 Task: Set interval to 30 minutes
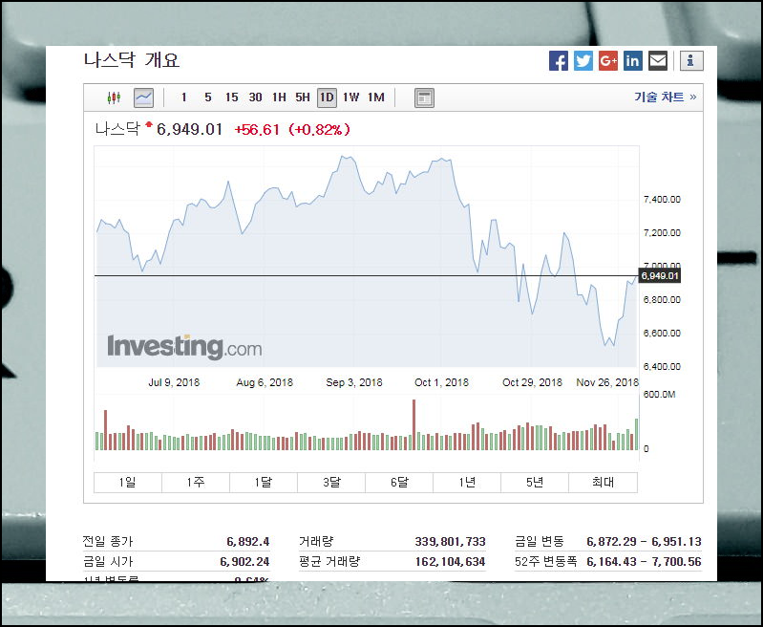click(256, 97)
